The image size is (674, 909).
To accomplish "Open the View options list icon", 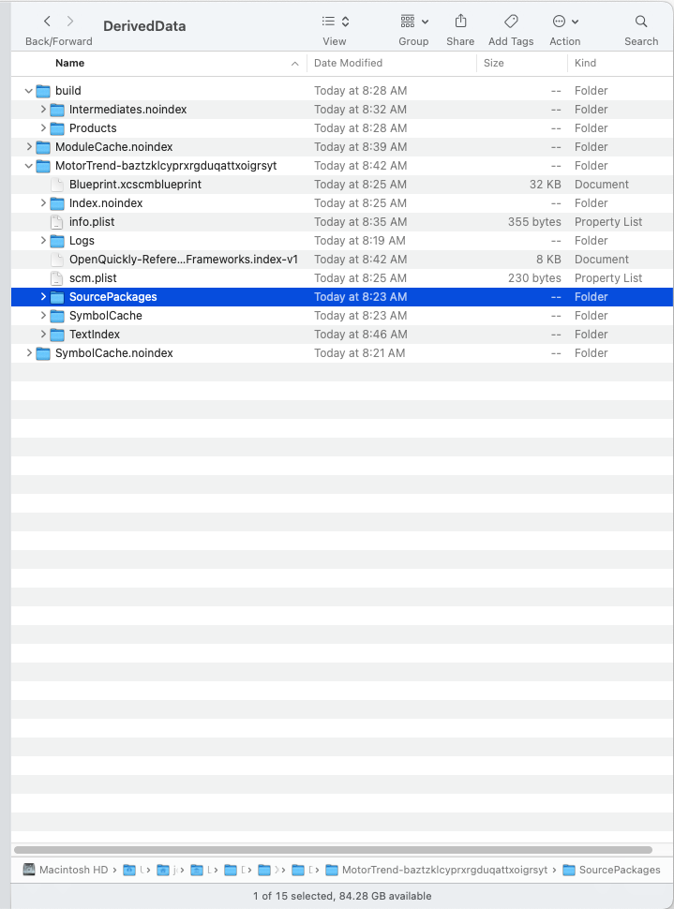I will pos(335,22).
